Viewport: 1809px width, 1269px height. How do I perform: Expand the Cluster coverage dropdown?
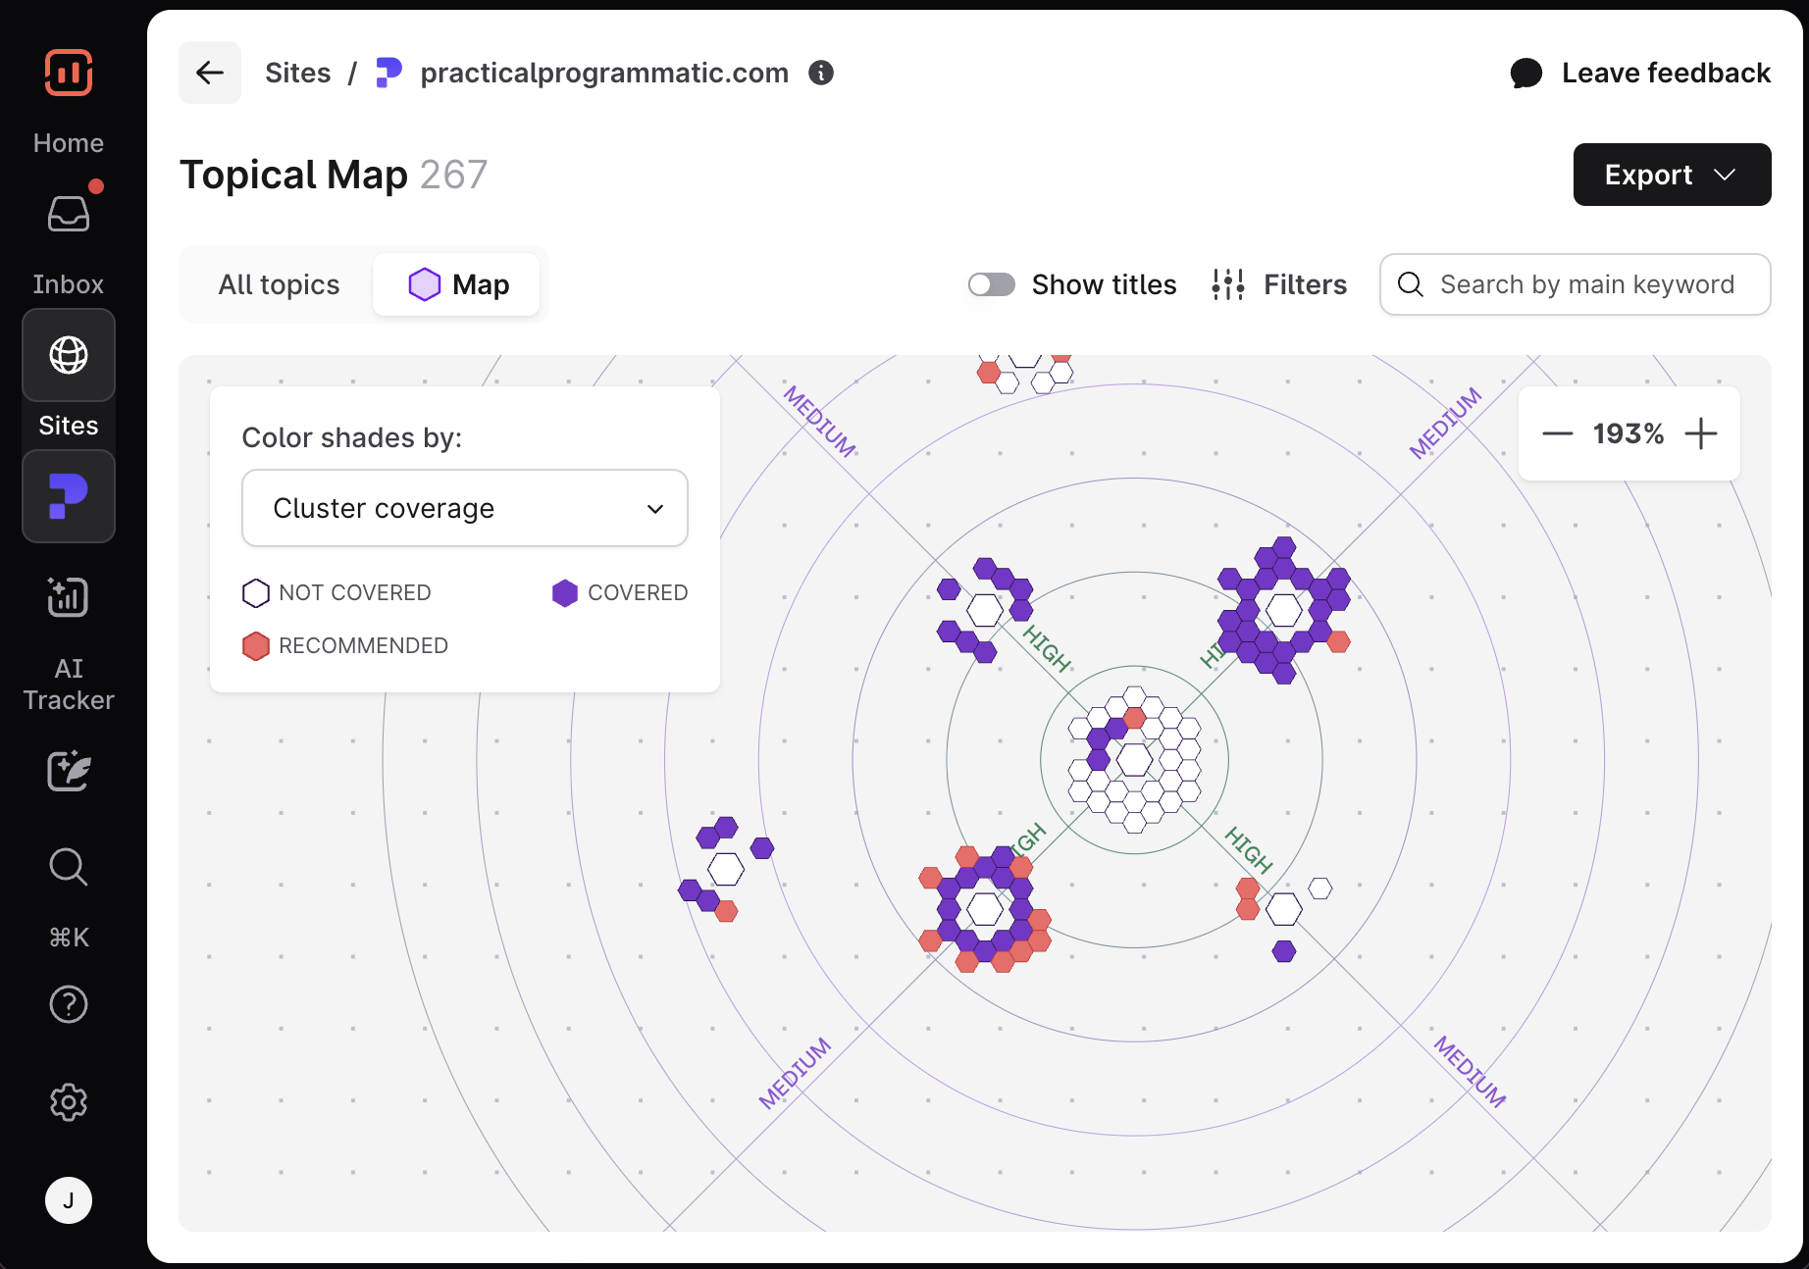(x=465, y=508)
